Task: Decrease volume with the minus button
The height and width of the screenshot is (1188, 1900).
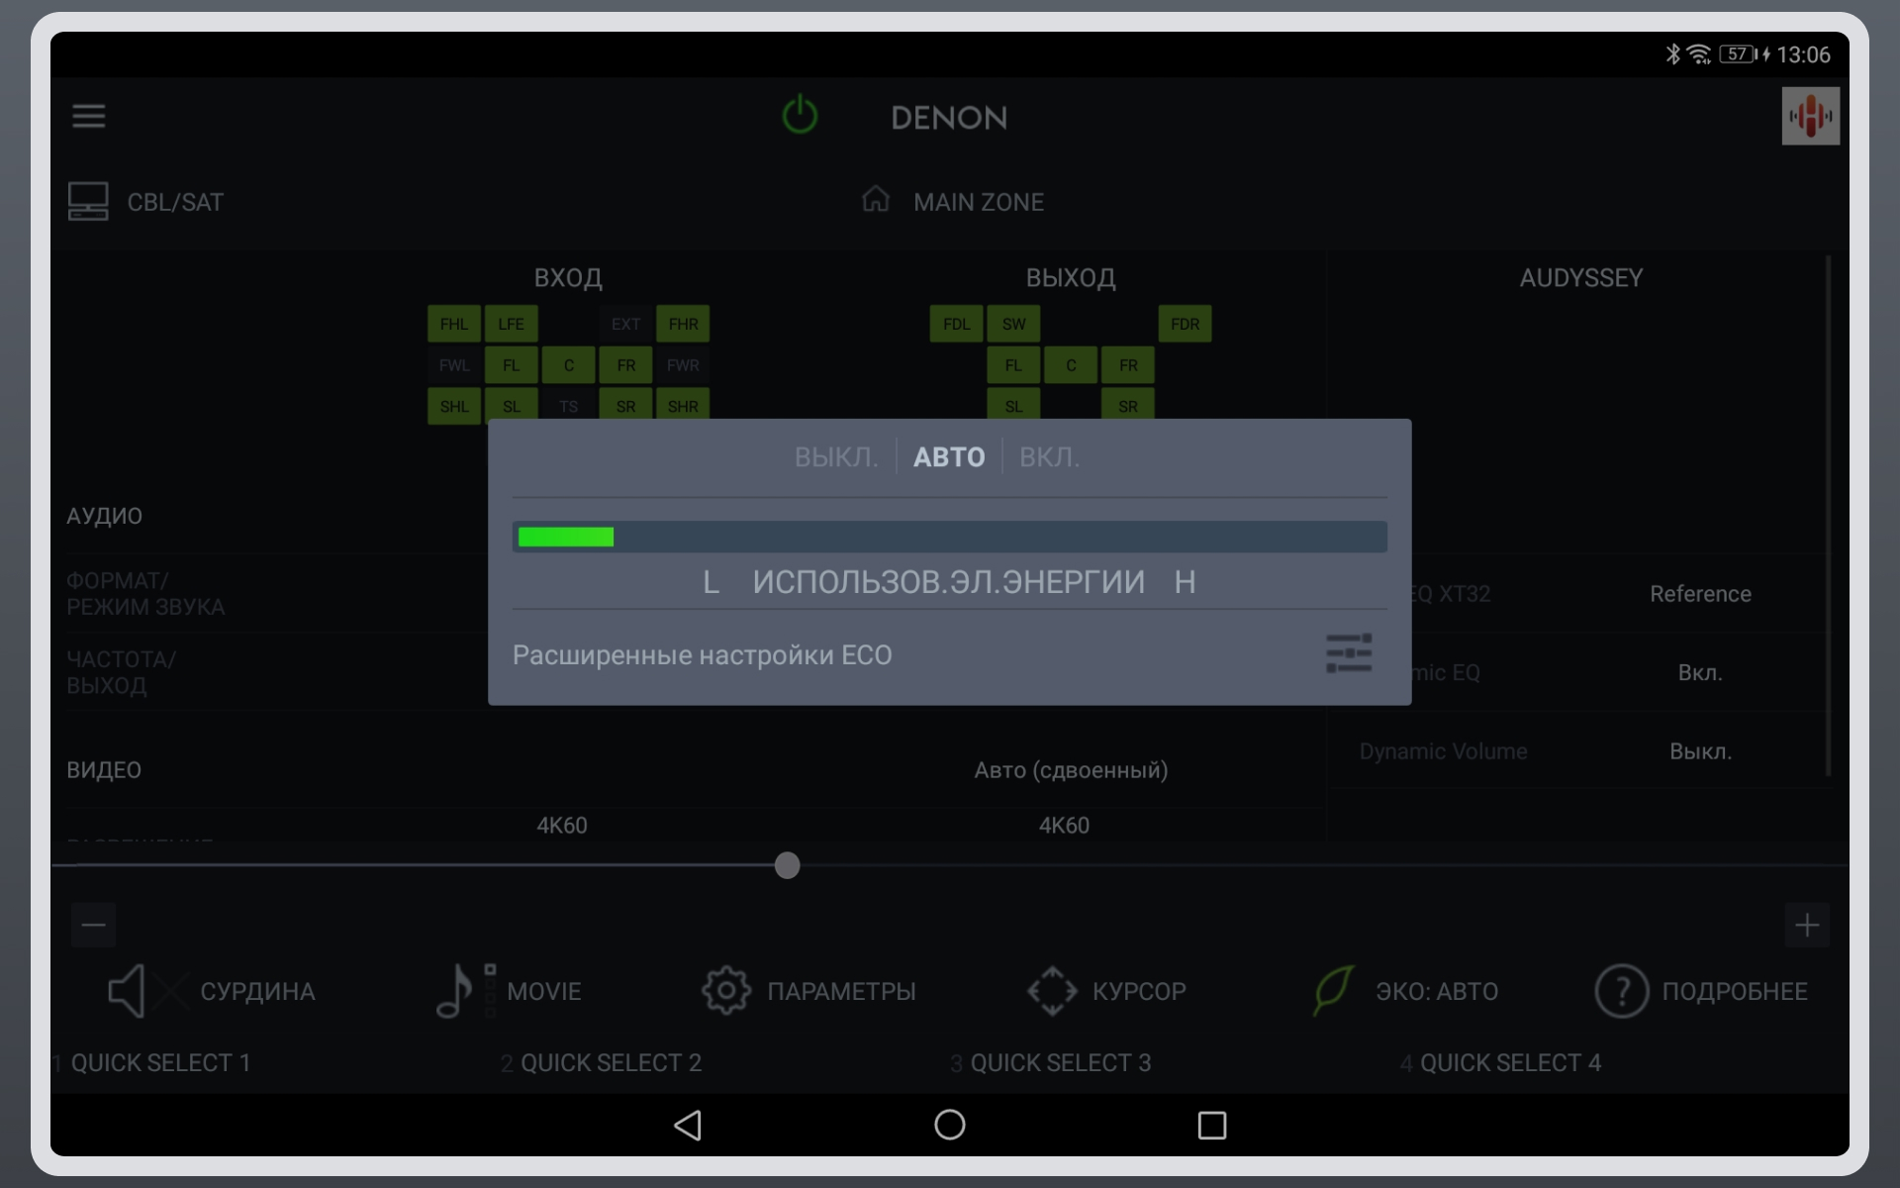Action: pos(94,926)
